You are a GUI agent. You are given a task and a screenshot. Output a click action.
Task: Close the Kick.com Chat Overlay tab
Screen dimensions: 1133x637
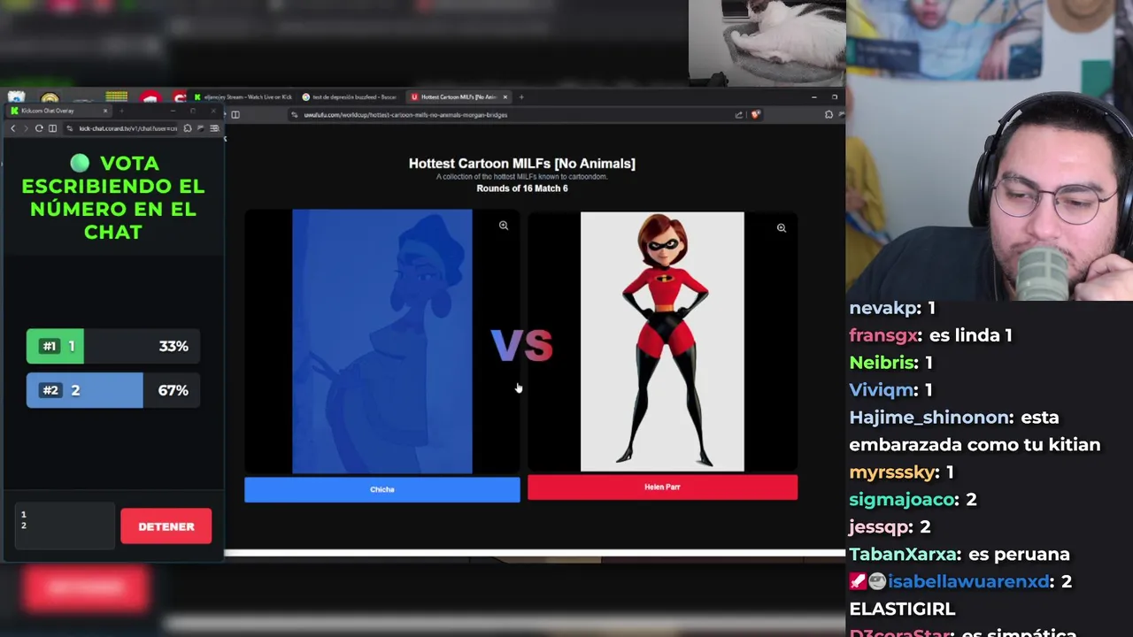[104, 111]
